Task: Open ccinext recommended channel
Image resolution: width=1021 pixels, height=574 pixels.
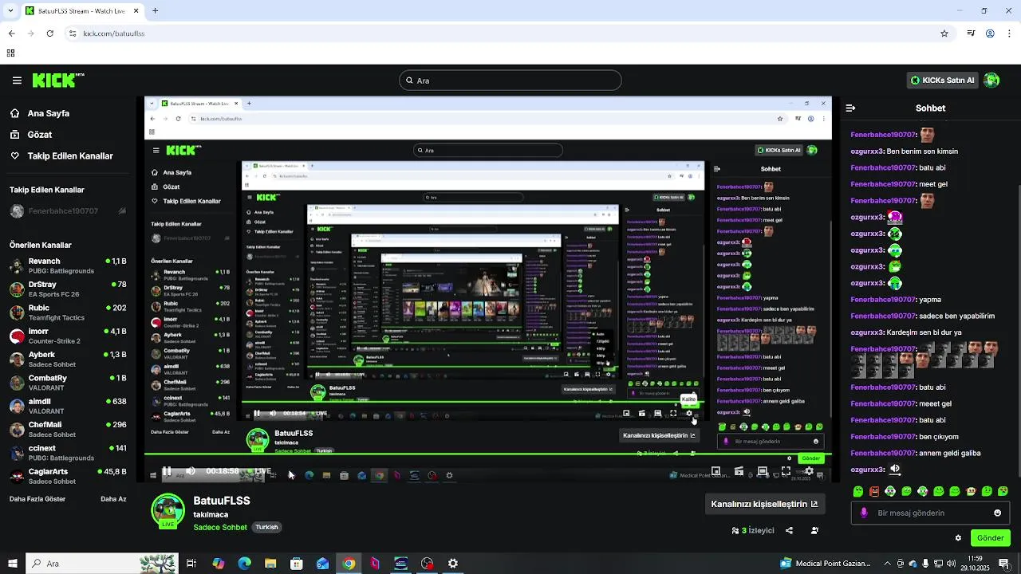Action: [x=68, y=453]
